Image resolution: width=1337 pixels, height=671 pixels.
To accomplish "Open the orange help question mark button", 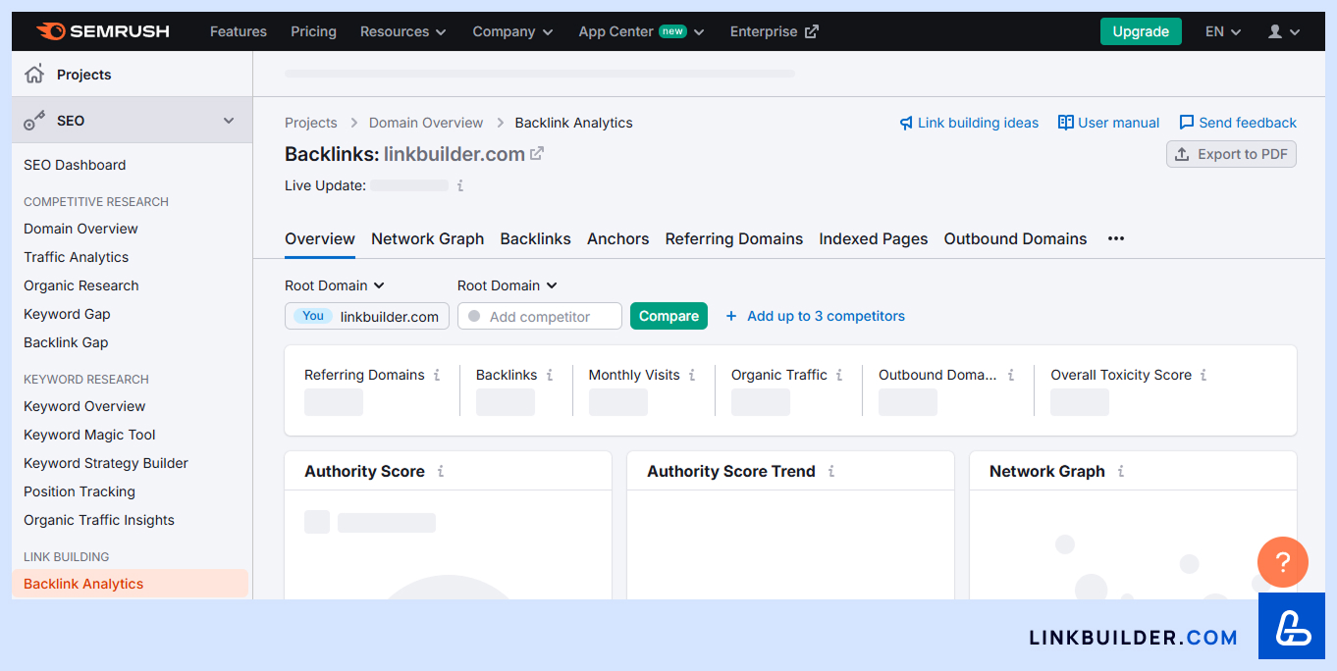I will click(x=1283, y=562).
